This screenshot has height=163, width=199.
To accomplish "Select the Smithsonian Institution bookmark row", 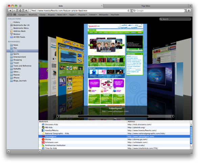I will tap(114, 145).
